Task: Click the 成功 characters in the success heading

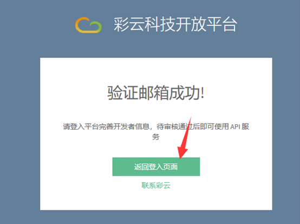Action: click(185, 93)
